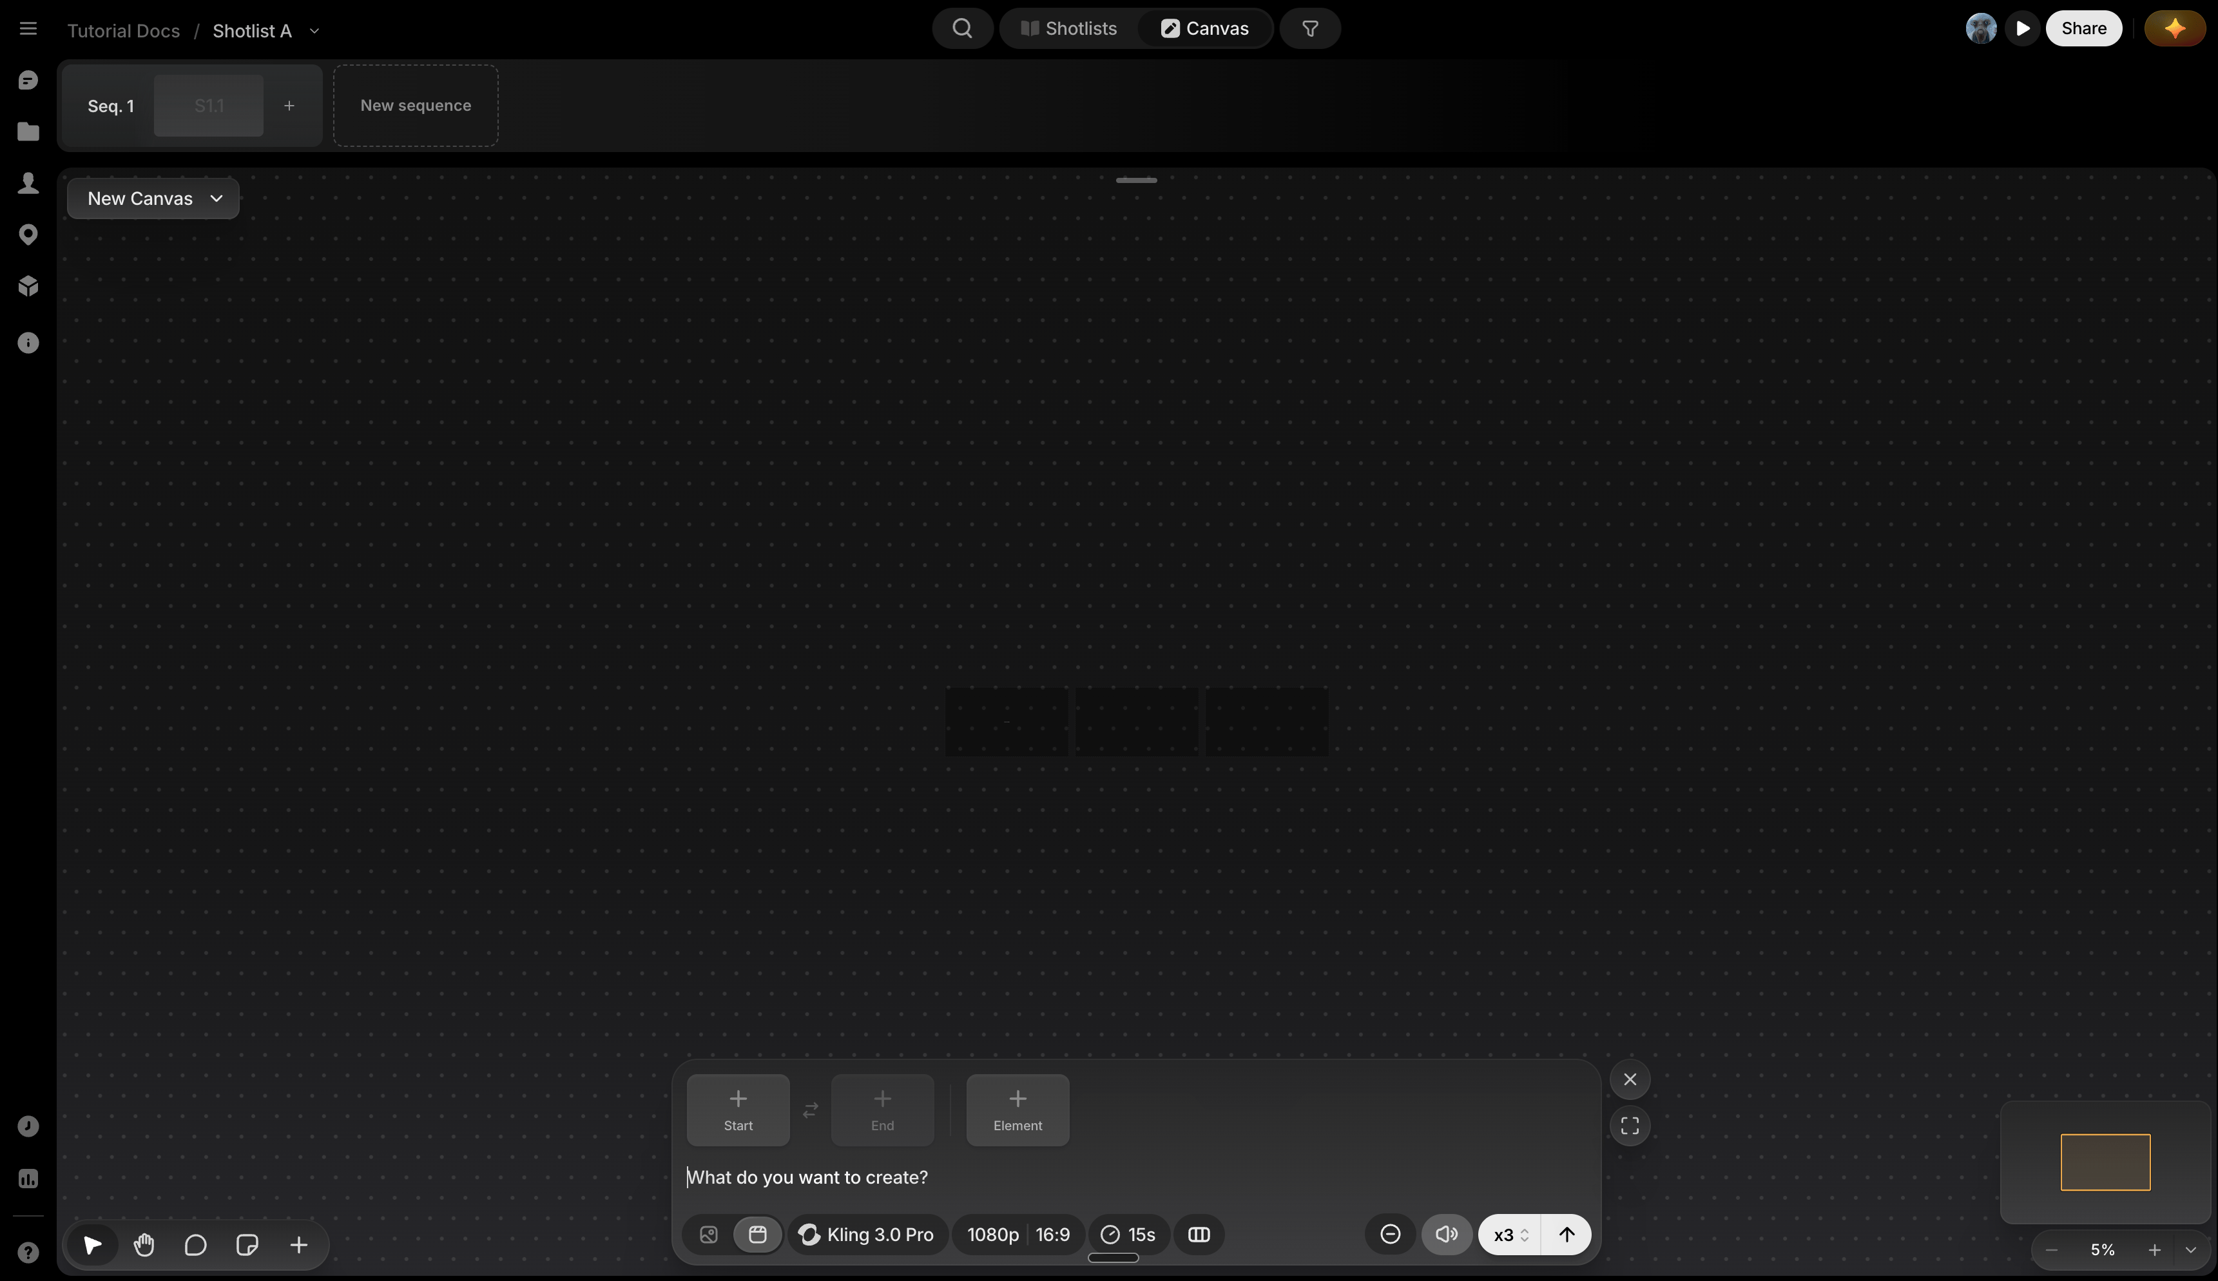2218x1281 pixels.
Task: Open the New Canvas dropdown
Action: [153, 199]
